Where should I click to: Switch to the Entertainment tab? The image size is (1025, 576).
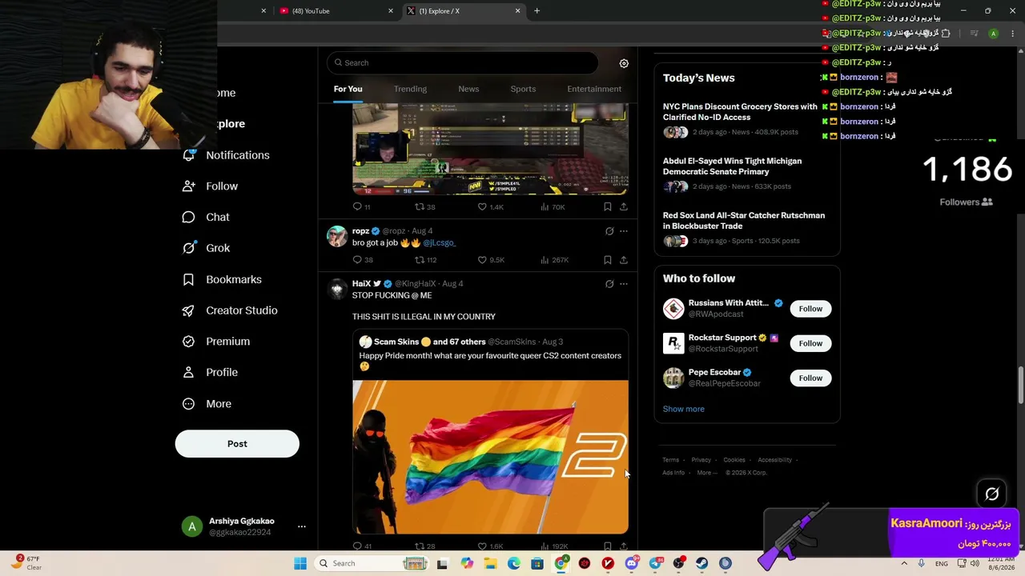click(594, 89)
